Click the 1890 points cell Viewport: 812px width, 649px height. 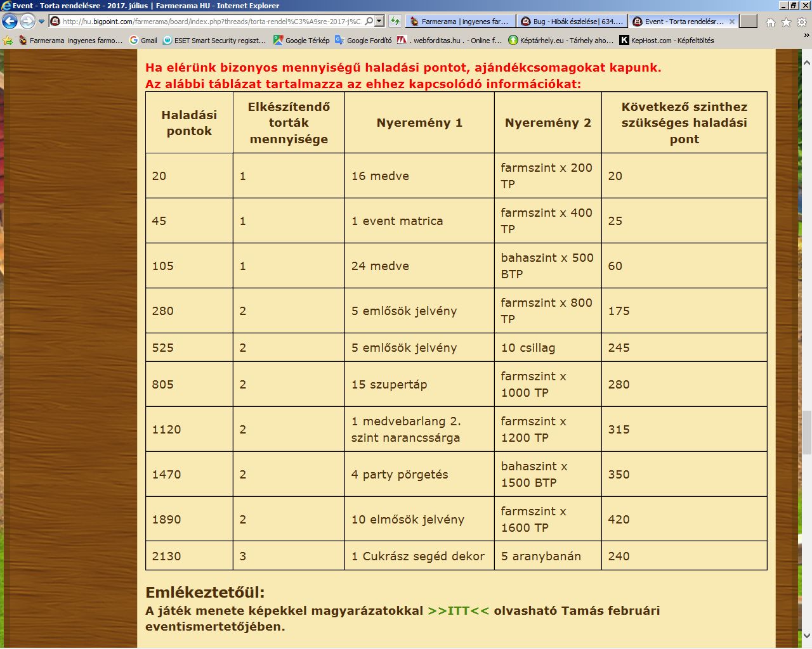[189, 519]
